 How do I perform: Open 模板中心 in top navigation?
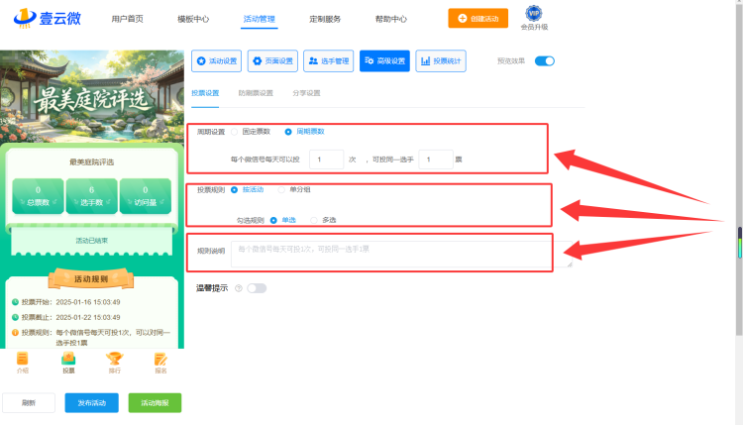(x=193, y=19)
